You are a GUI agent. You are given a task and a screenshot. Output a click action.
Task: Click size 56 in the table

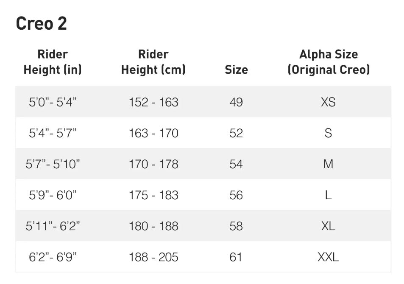pyautogui.click(x=236, y=195)
